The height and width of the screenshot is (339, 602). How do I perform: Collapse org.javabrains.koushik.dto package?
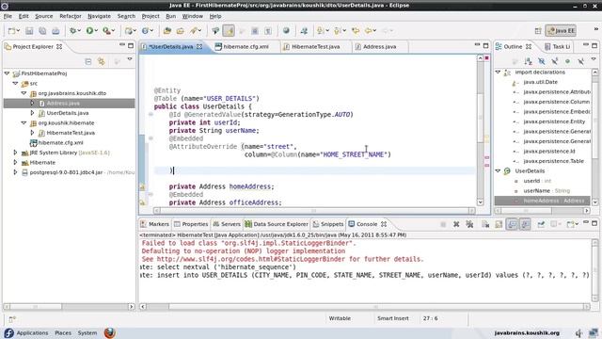(x=24, y=93)
